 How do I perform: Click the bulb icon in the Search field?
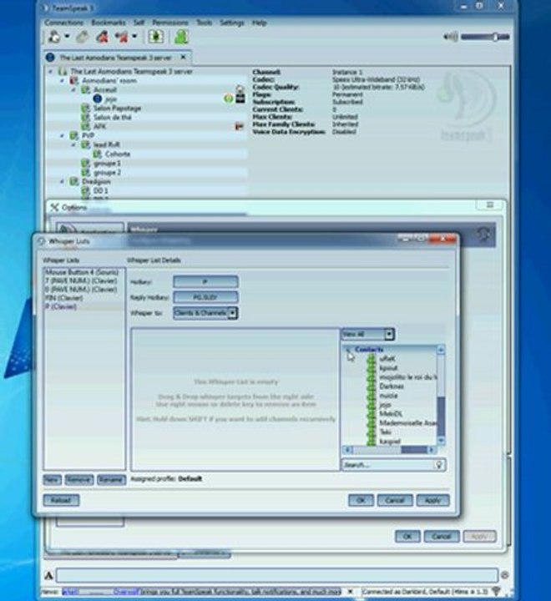pyautogui.click(x=439, y=465)
